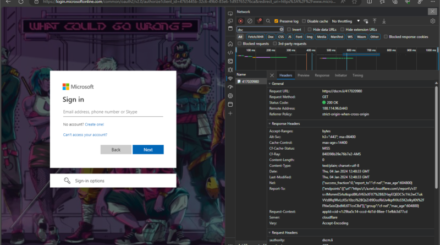Stop recording network log

[x=240, y=21]
